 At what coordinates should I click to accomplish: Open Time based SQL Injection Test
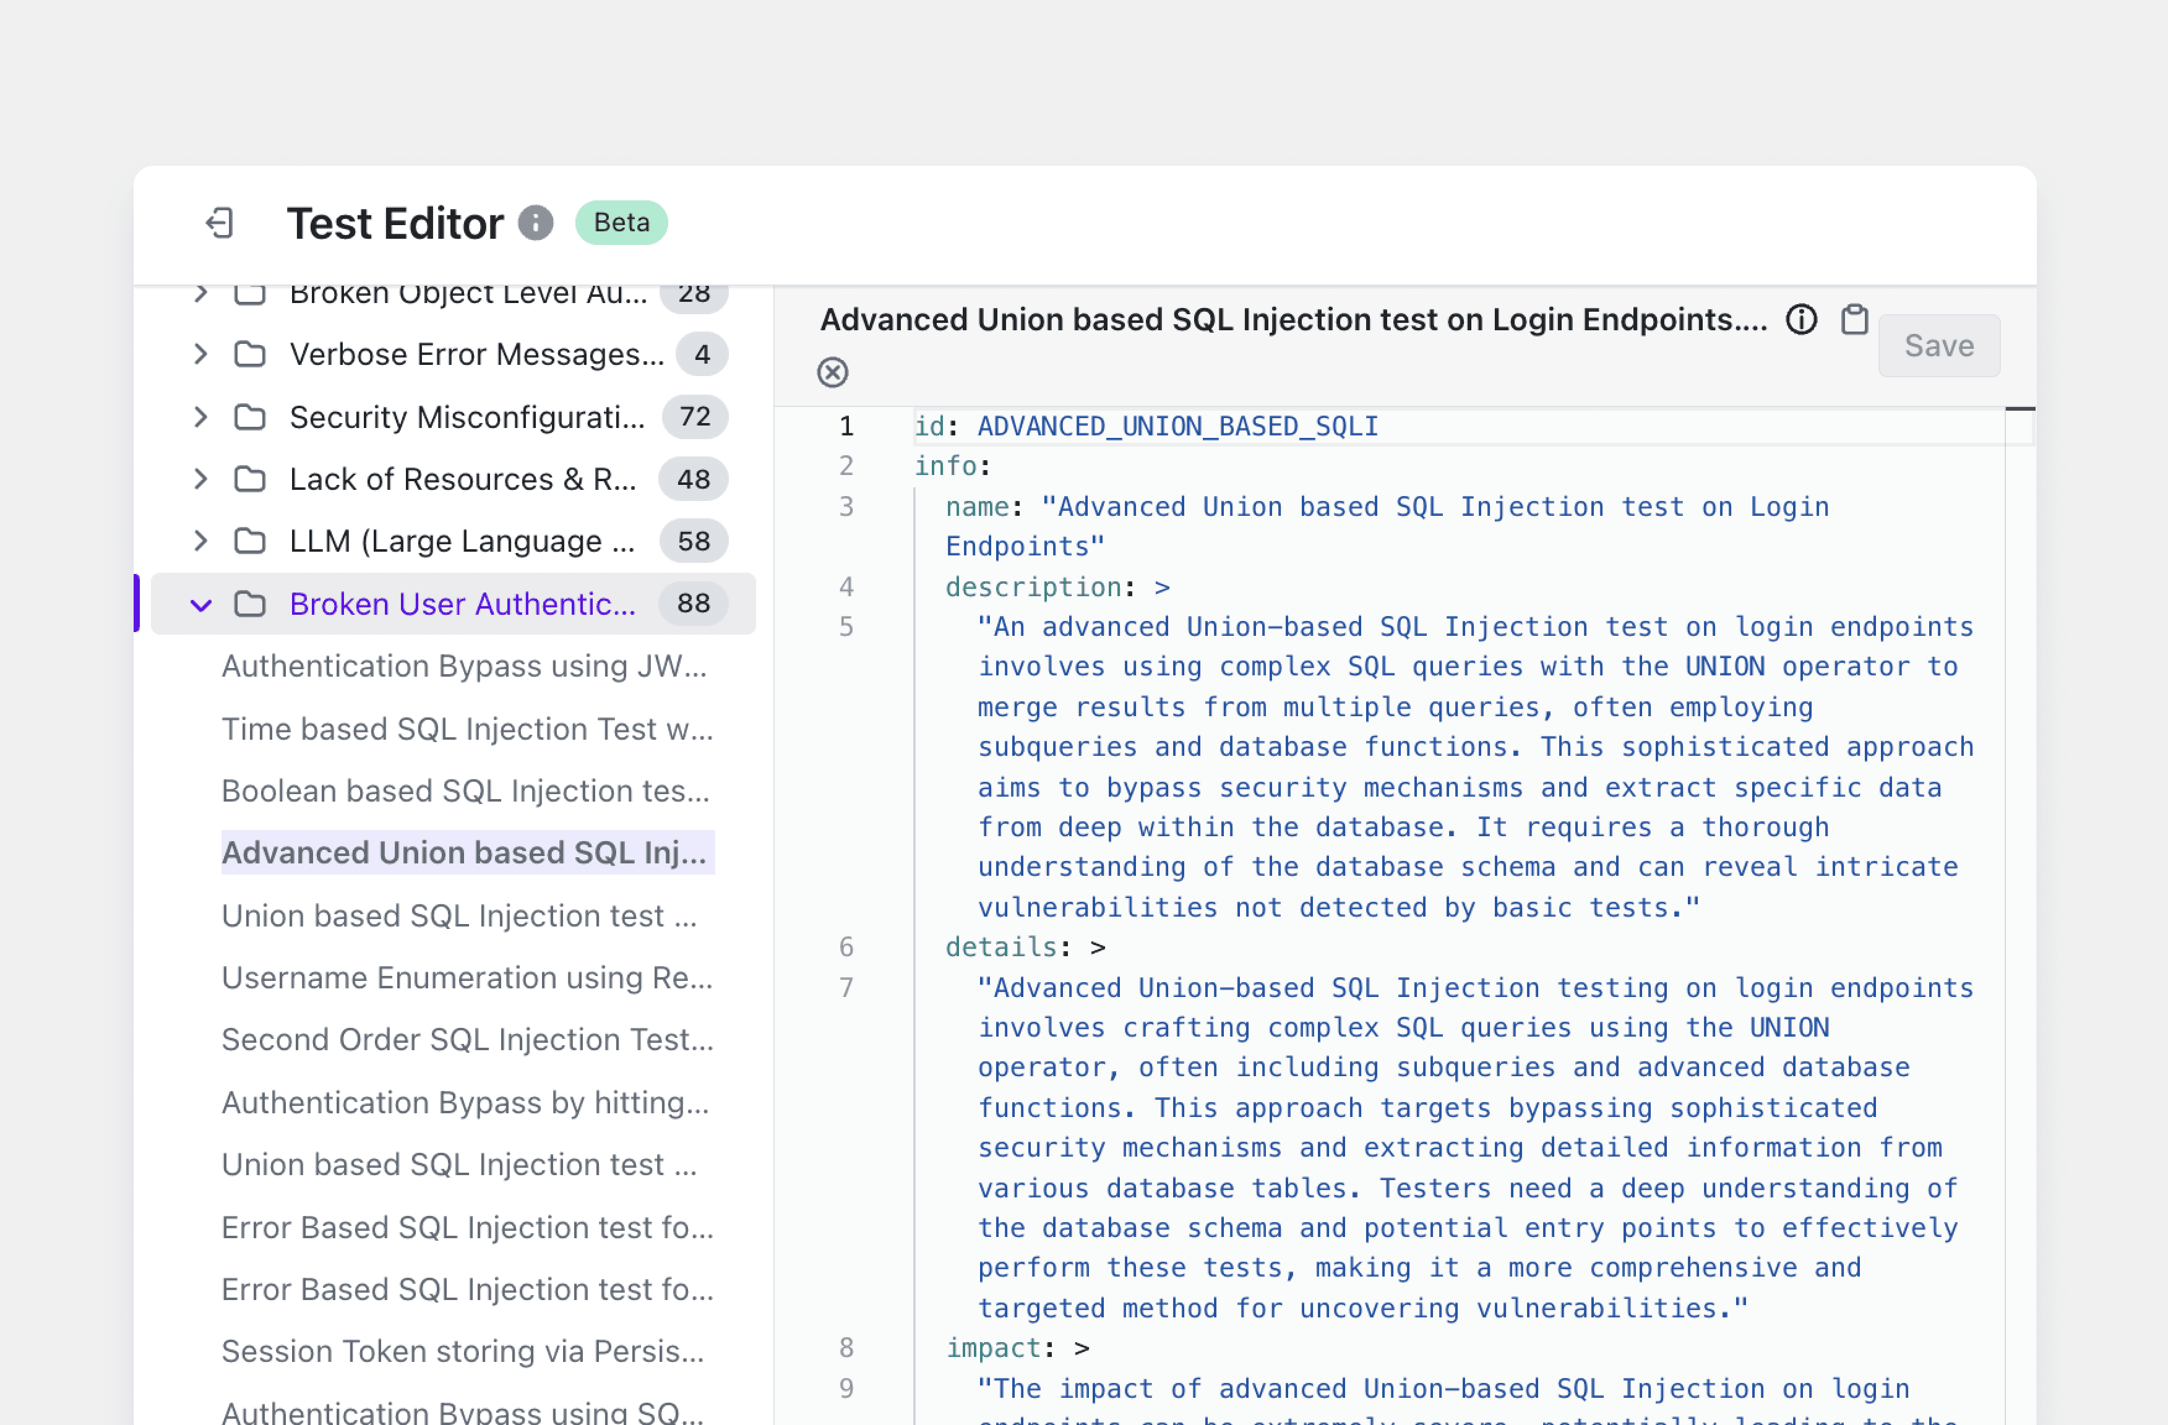(x=467, y=729)
